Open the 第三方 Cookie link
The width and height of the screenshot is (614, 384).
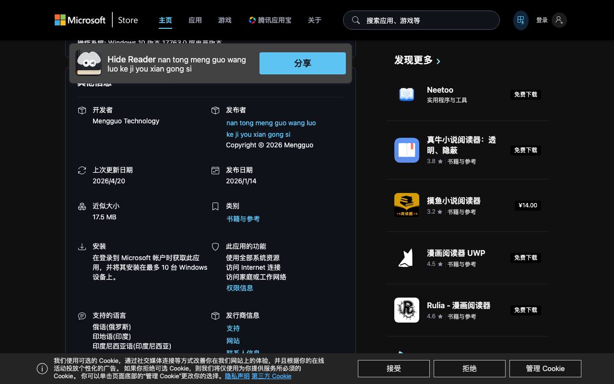coord(272,376)
